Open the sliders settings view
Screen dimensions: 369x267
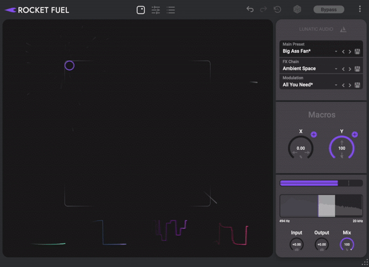tap(156, 10)
